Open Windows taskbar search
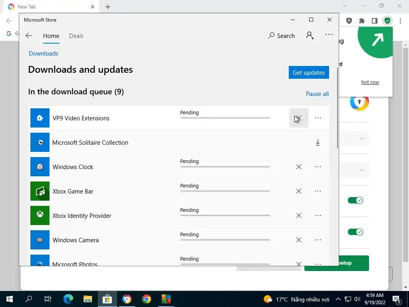409x307 pixels. pyautogui.click(x=29, y=299)
